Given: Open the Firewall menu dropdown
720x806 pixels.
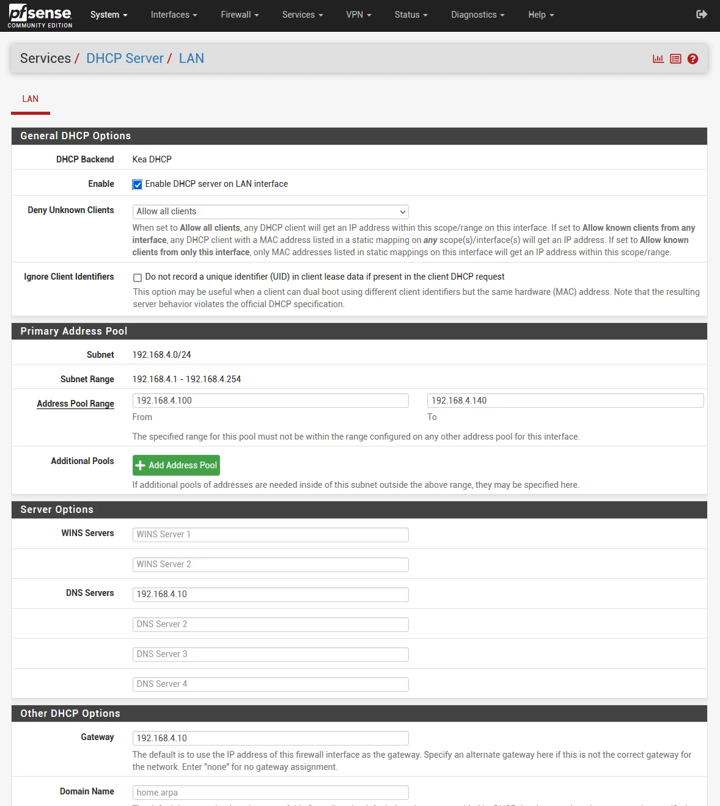Looking at the screenshot, I should click(240, 15).
